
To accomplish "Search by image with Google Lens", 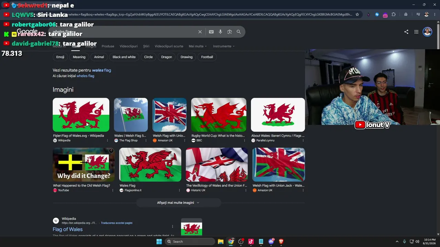I will click(x=230, y=32).
